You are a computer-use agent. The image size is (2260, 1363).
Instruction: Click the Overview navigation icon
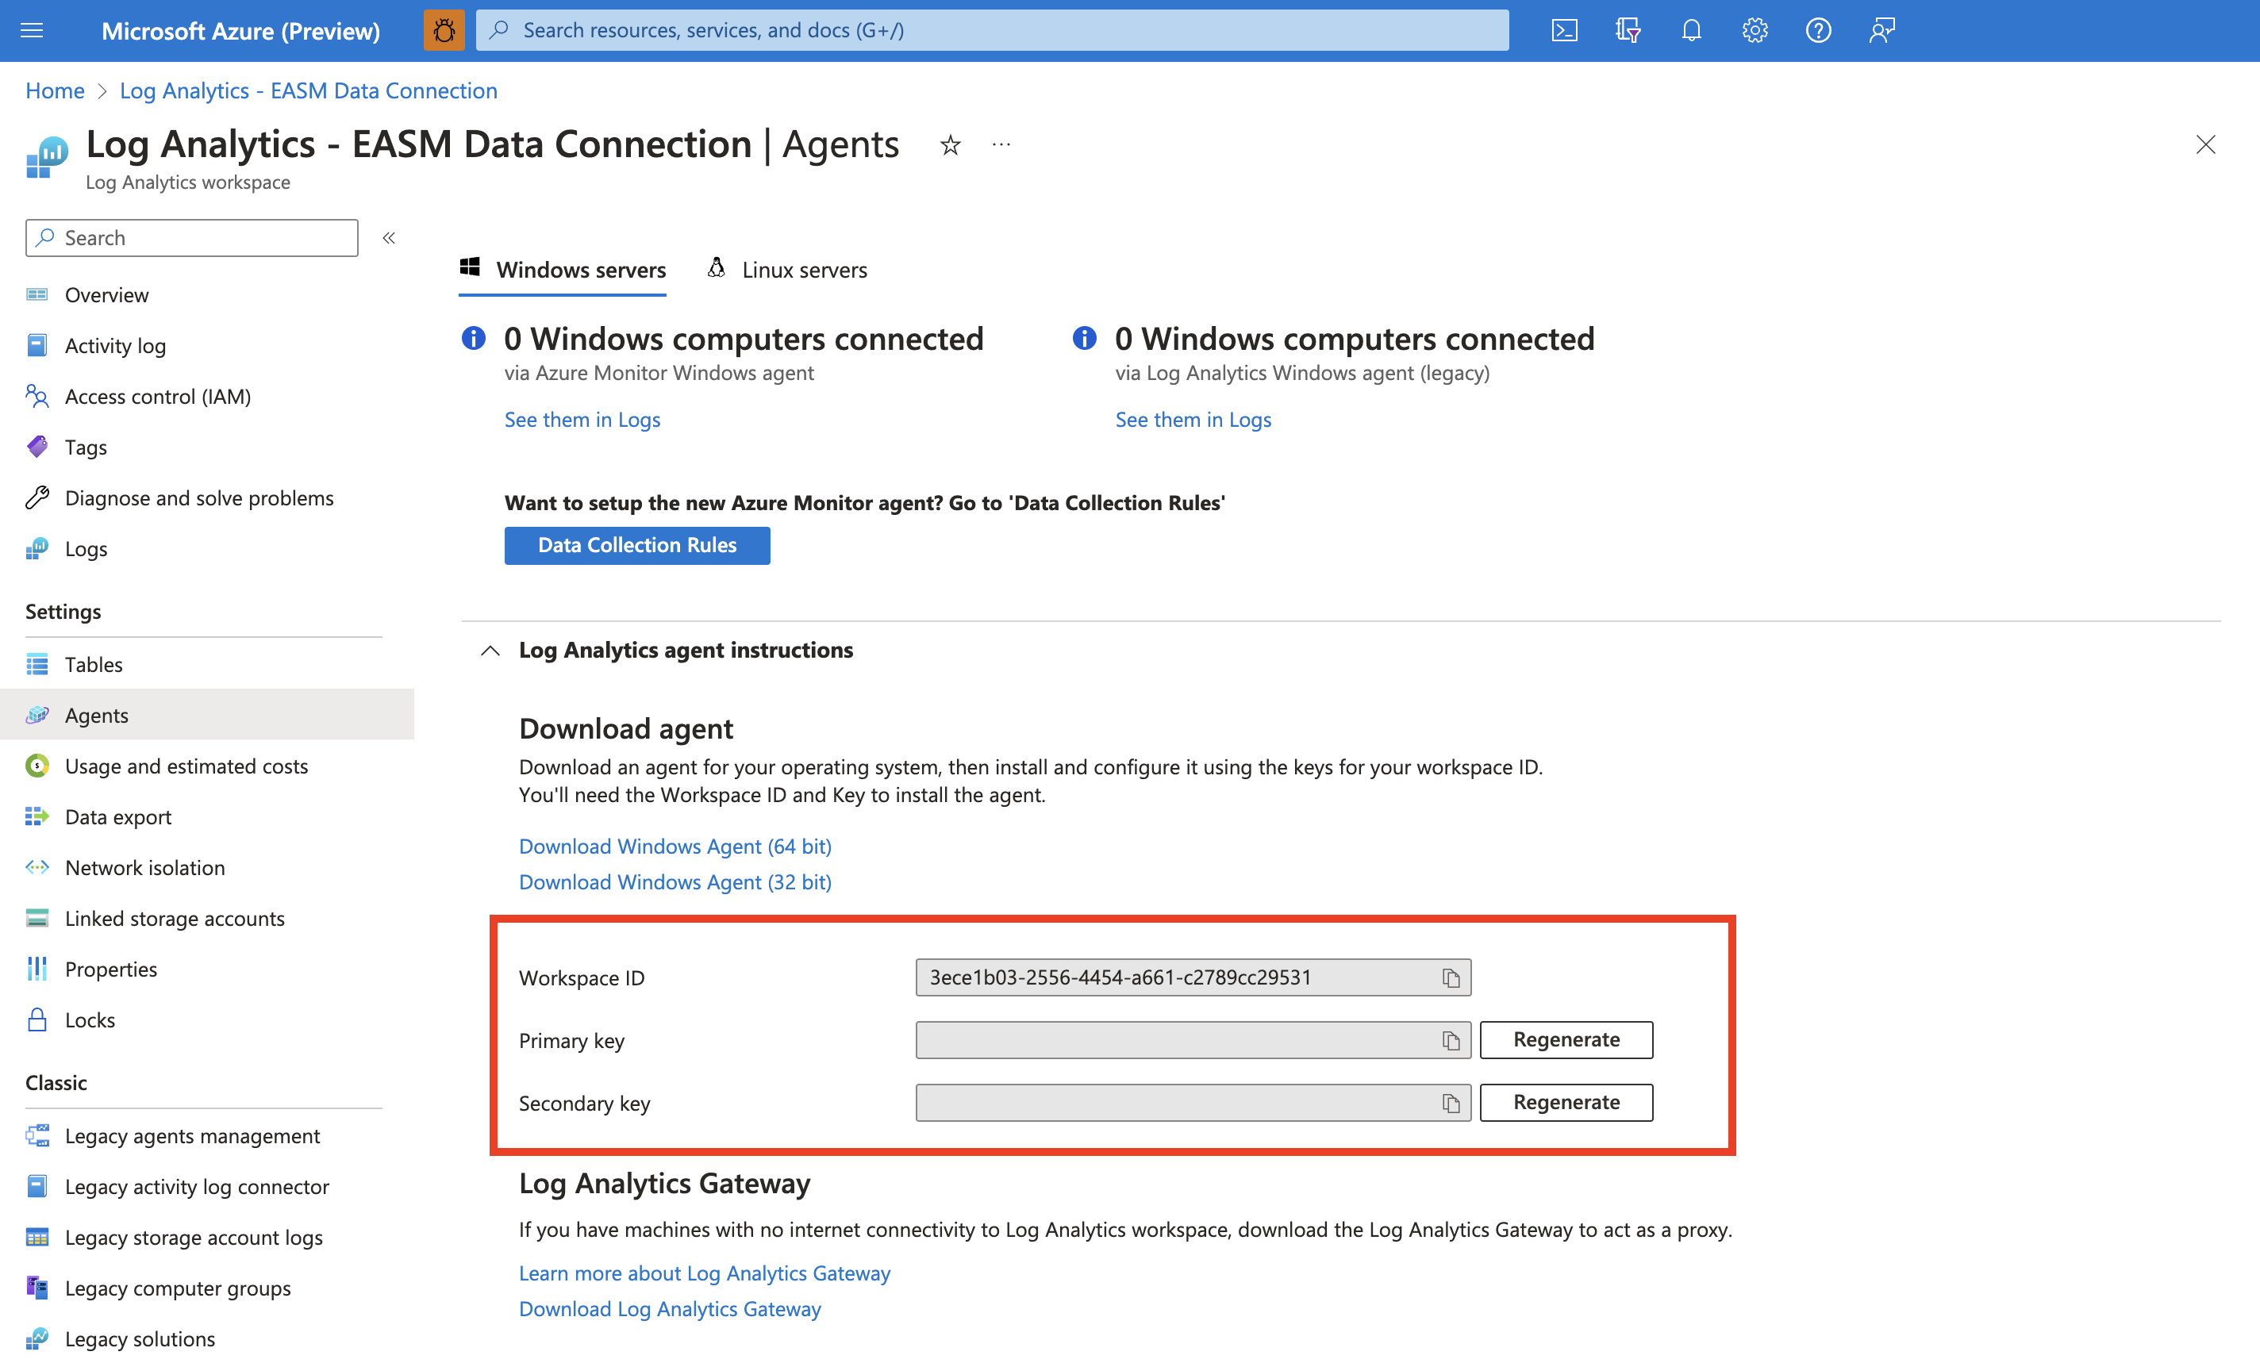click(37, 294)
